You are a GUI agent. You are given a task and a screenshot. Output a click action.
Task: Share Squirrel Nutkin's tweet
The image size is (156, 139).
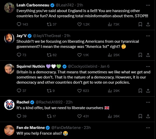coord(148,91)
